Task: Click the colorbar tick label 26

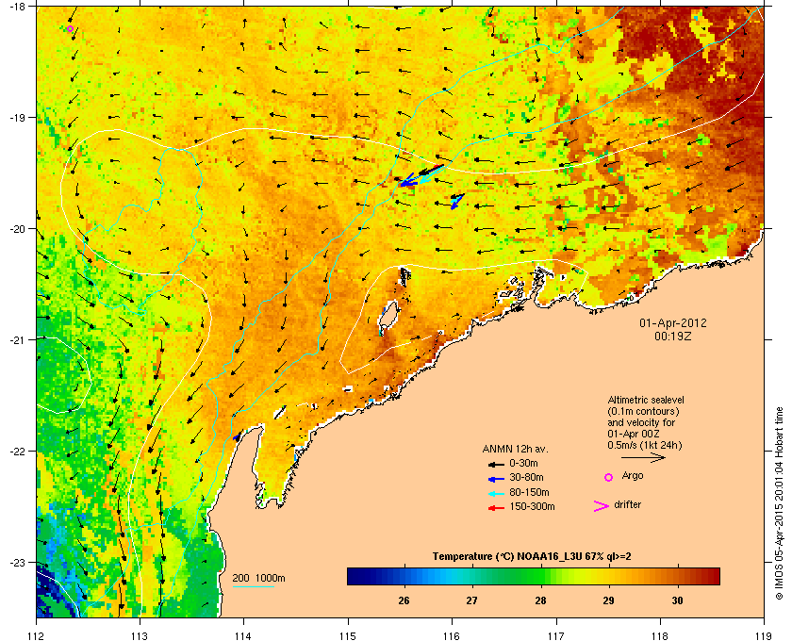Action: point(404,600)
